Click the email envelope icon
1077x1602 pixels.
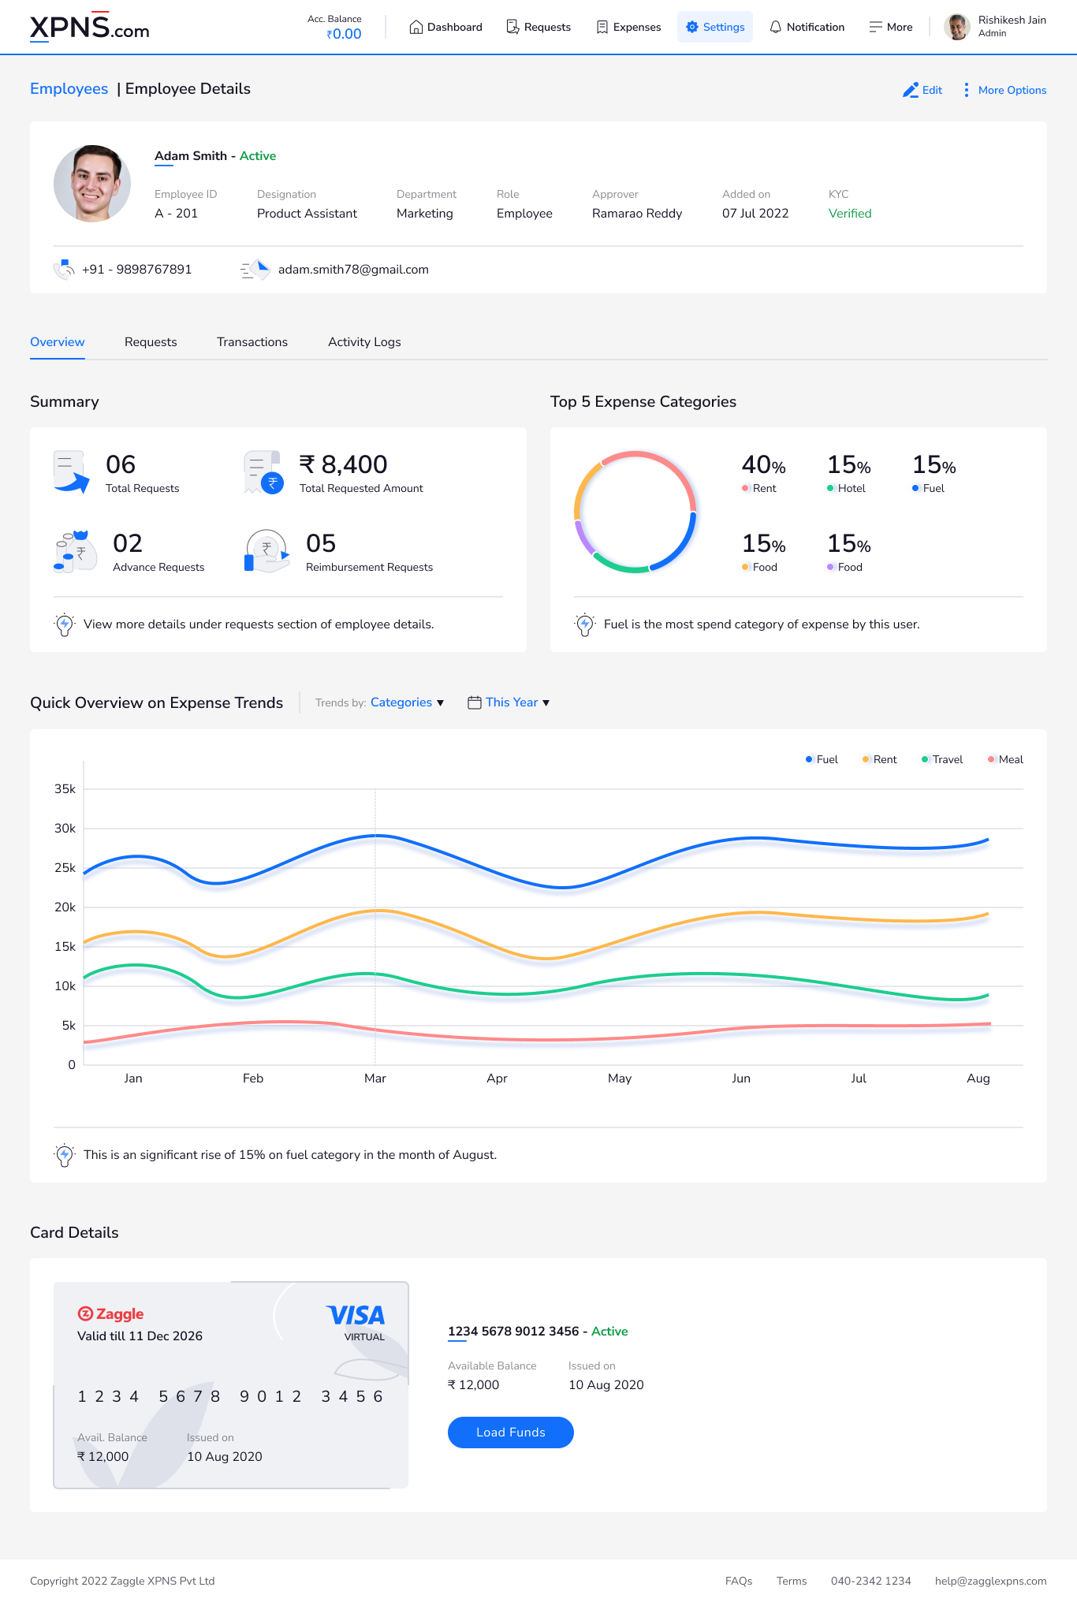255,270
